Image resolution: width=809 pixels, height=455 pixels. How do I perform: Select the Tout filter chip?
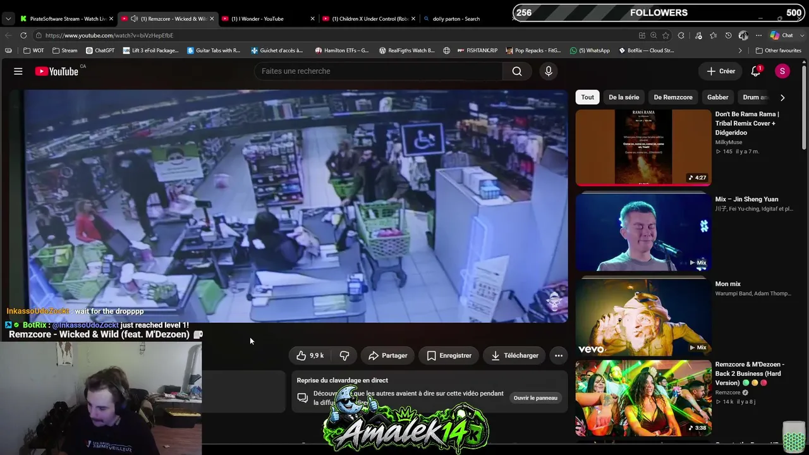pyautogui.click(x=588, y=97)
